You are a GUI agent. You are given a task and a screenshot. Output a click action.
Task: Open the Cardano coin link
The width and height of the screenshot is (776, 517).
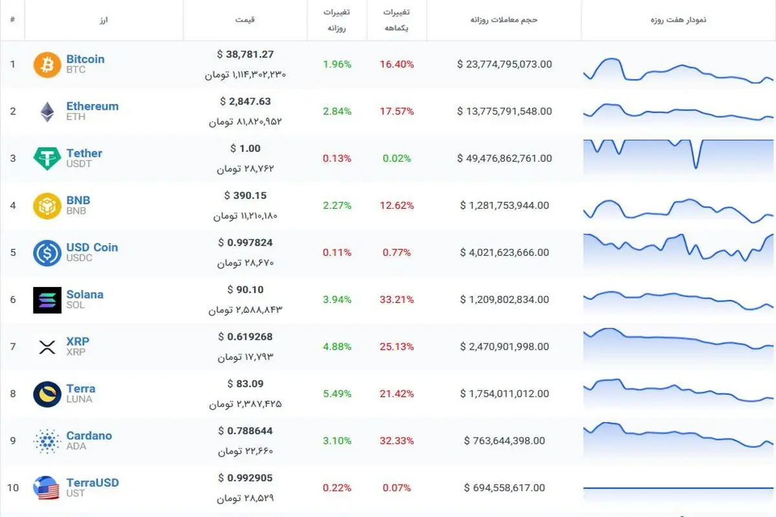89,436
